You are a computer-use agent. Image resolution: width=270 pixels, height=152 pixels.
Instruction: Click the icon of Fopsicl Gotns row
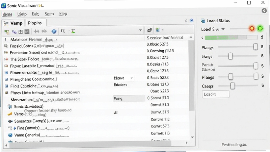coord(6,46)
